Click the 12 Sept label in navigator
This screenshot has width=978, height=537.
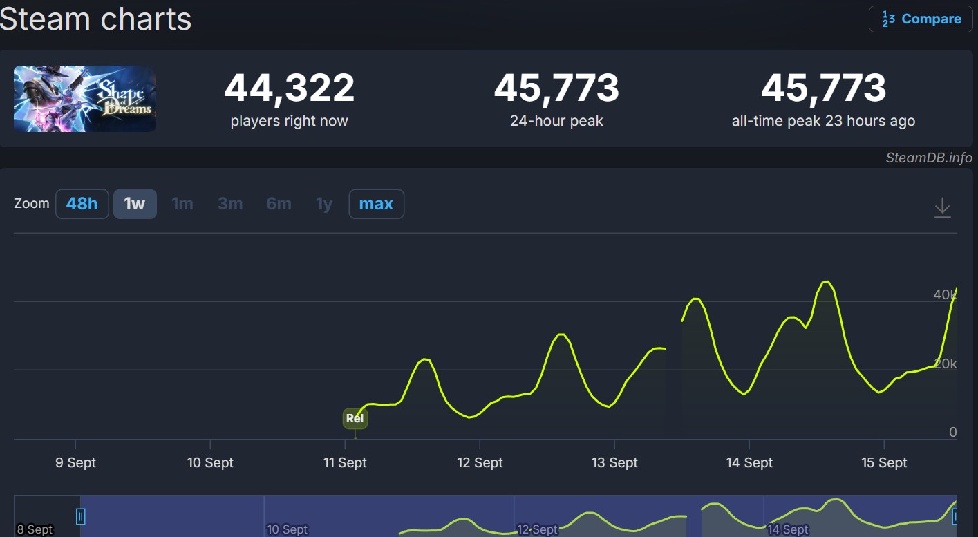(x=537, y=529)
